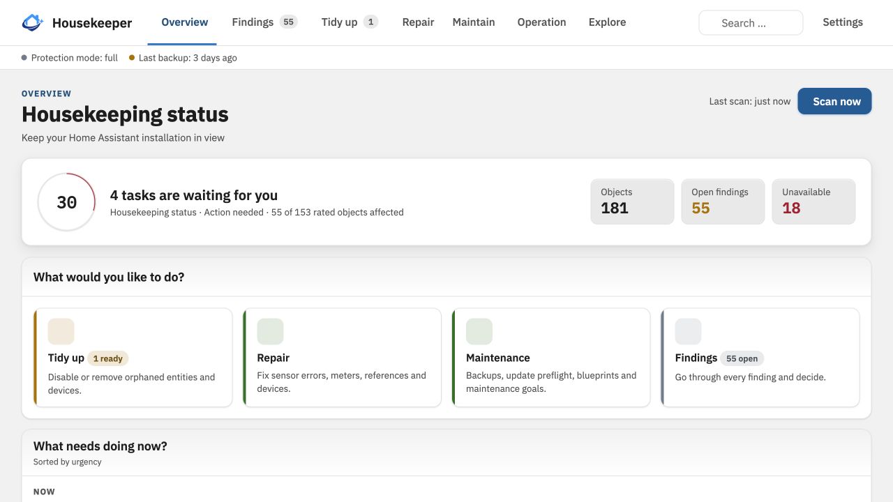Click the score ring showing 30
This screenshot has height=502, width=893.
tap(66, 202)
